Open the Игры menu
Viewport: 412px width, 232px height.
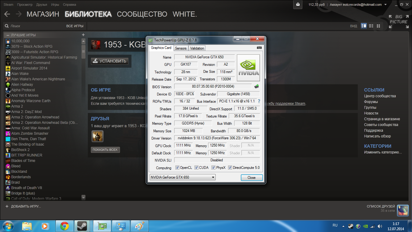55,5
